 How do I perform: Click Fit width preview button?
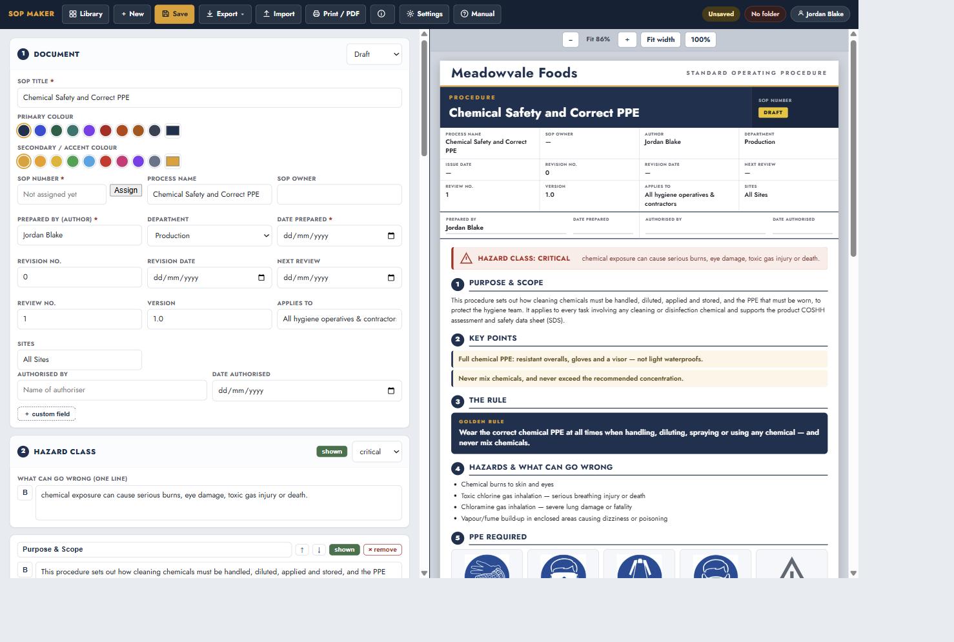tap(660, 39)
